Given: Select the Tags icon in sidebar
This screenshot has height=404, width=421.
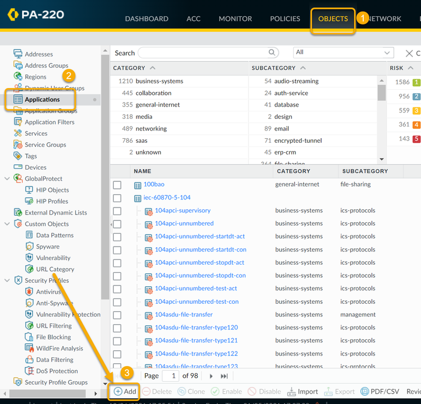Looking at the screenshot, I should [18, 156].
